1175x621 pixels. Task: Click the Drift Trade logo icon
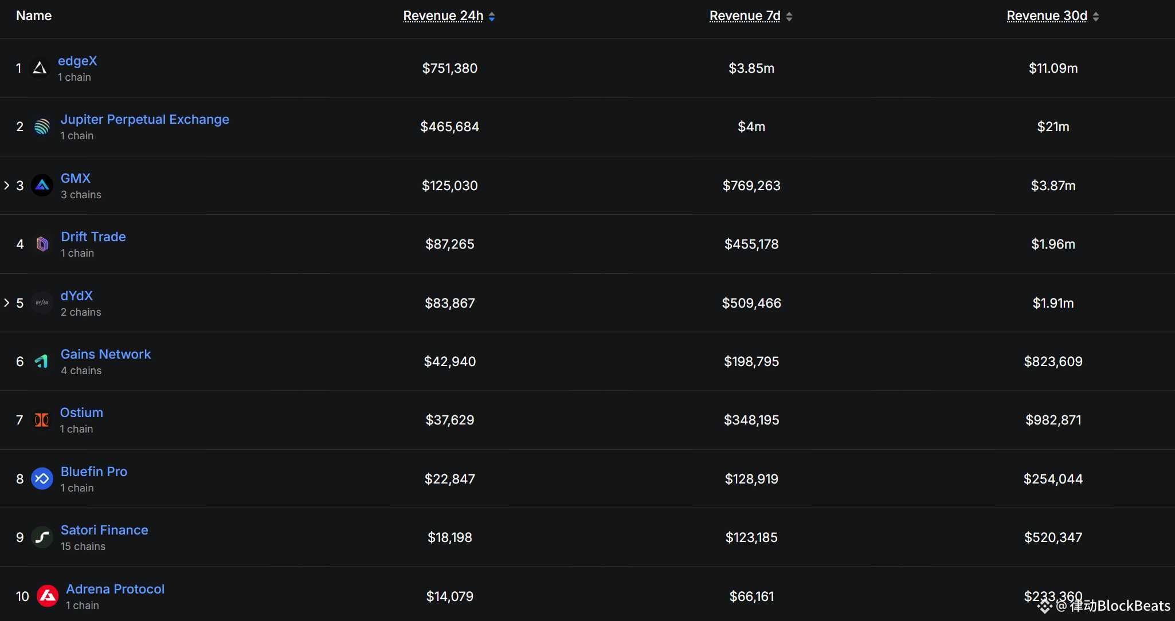[x=42, y=244]
